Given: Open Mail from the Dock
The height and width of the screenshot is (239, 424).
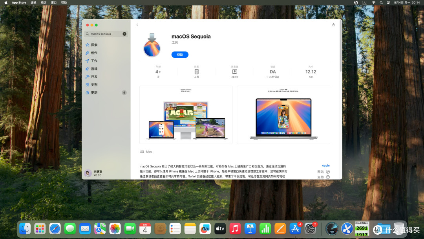Looking at the screenshot, I should pos(85,229).
